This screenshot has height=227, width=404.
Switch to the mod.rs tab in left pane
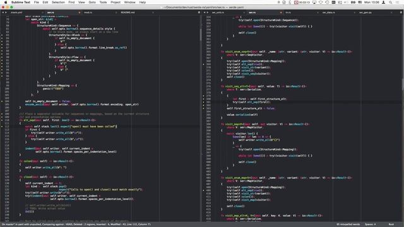click(x=88, y=13)
